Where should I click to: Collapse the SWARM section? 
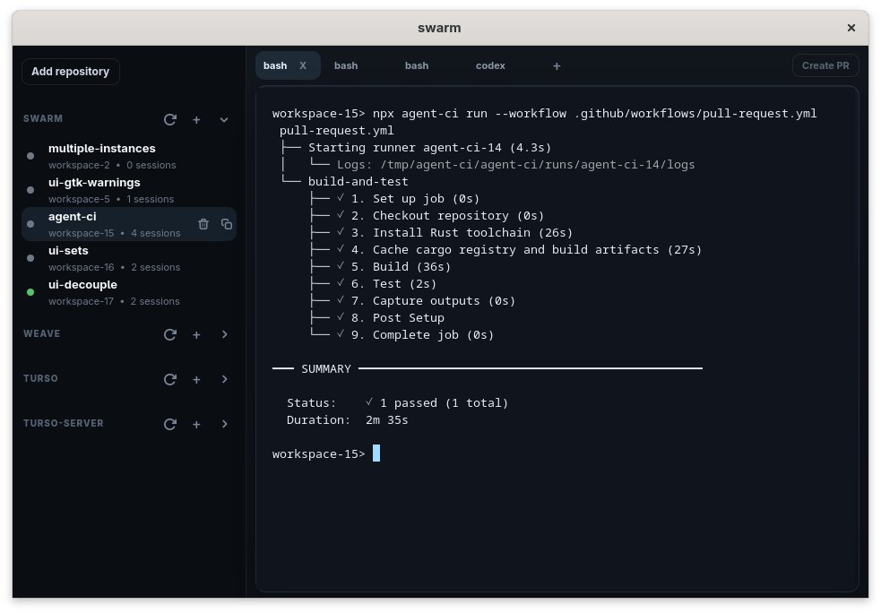[224, 119]
